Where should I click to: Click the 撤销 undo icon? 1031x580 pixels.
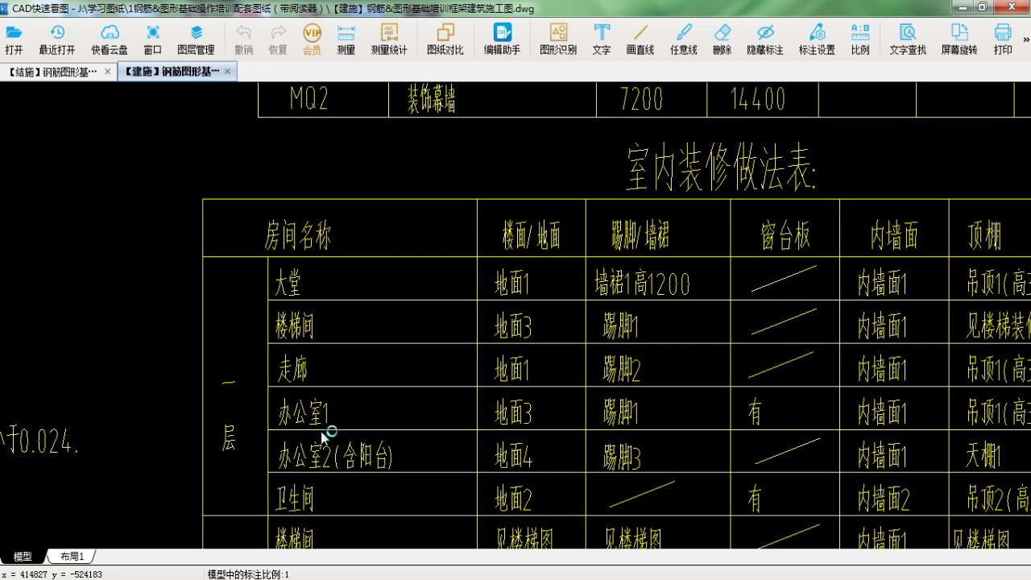[243, 39]
